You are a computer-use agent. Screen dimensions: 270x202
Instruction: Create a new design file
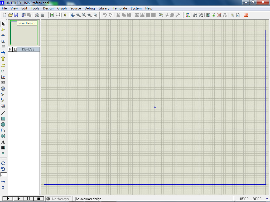[x=5, y=15]
